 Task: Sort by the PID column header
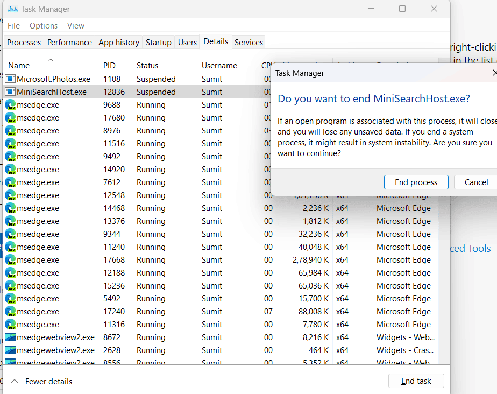[x=109, y=66]
